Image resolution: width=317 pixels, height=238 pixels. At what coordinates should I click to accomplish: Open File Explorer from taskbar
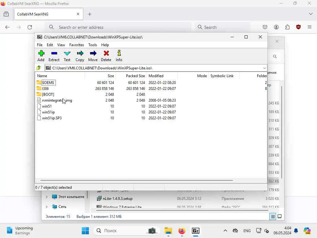168,231
